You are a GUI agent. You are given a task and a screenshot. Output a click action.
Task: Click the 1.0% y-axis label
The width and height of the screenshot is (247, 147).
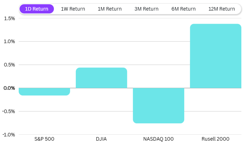click(x=10, y=42)
